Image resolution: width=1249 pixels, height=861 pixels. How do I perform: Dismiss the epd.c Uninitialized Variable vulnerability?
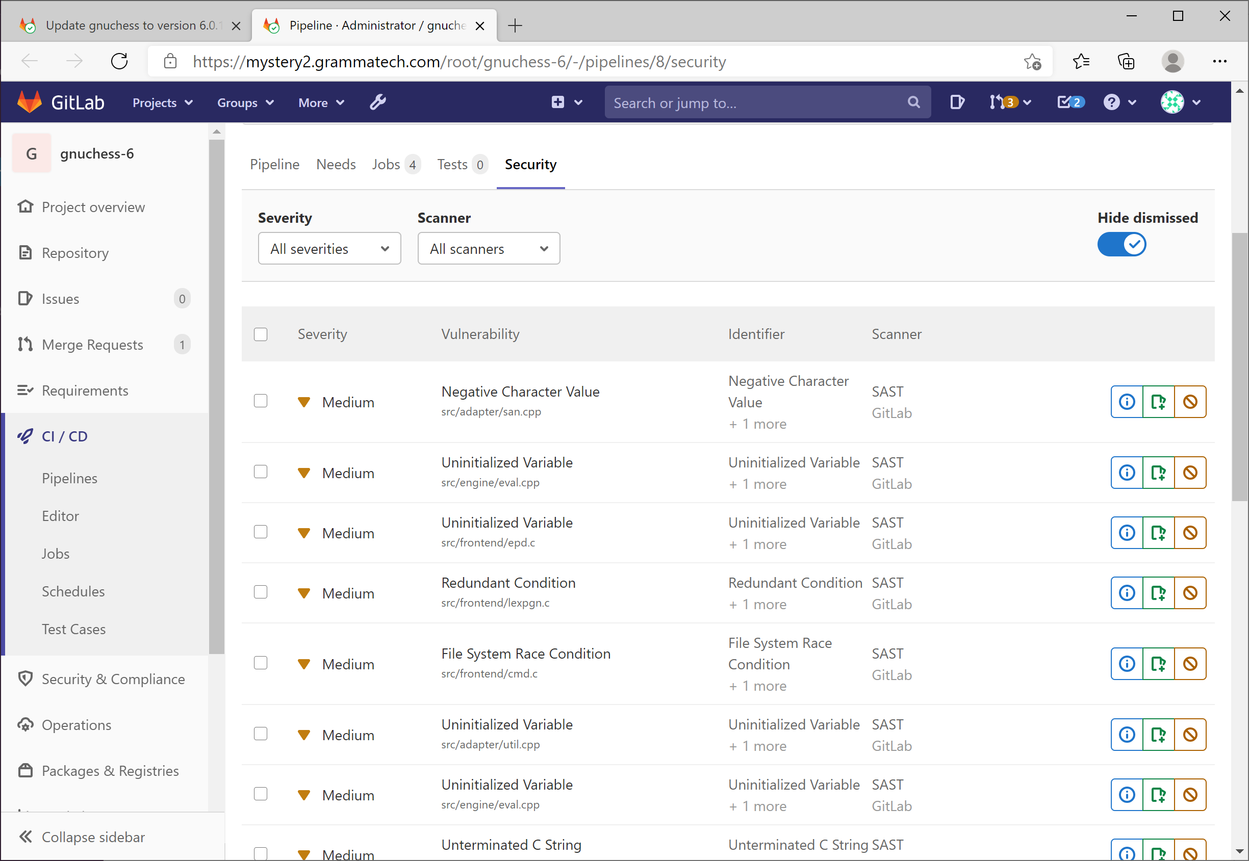click(1190, 533)
